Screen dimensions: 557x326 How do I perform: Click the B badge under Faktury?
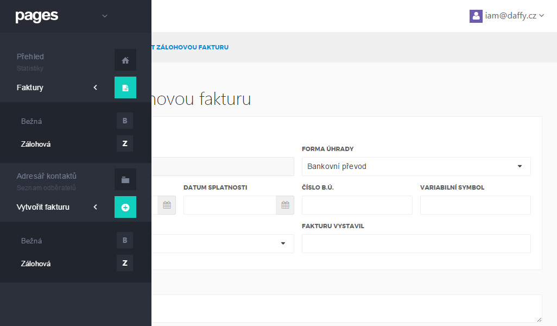pos(125,121)
